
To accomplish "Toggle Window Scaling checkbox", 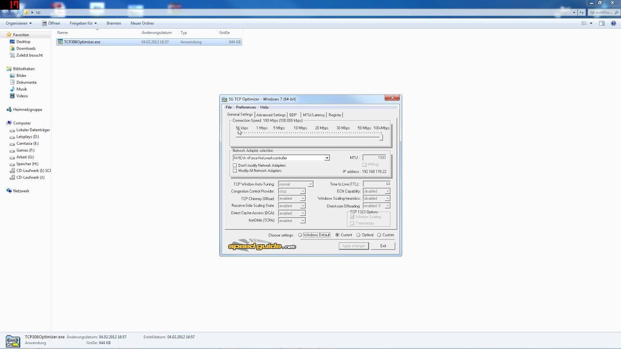I will tap(352, 217).
